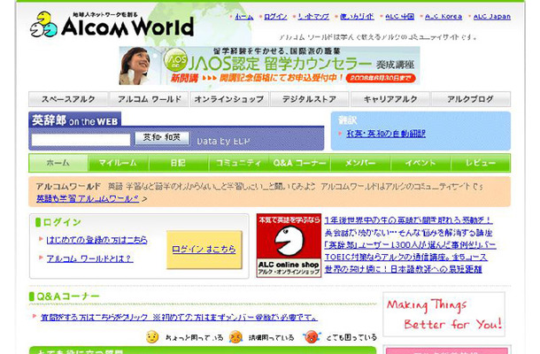Select the マイルーム tab

tap(118, 163)
